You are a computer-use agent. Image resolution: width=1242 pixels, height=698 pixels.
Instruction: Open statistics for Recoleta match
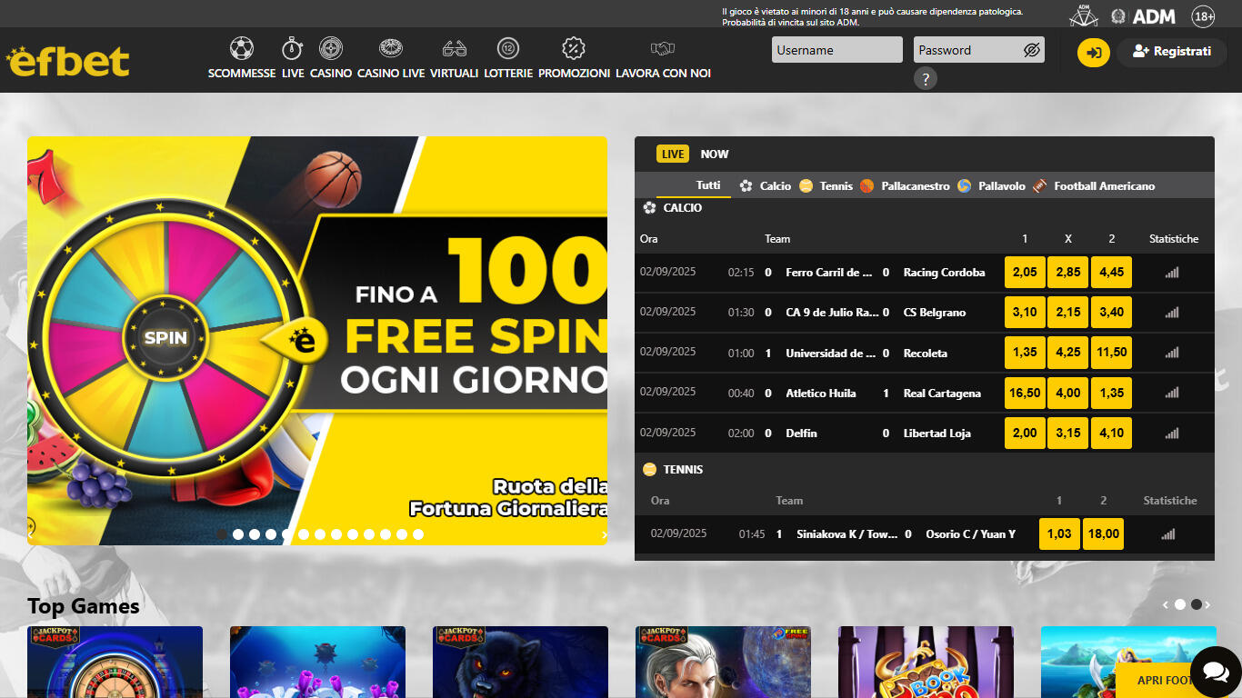1172,353
